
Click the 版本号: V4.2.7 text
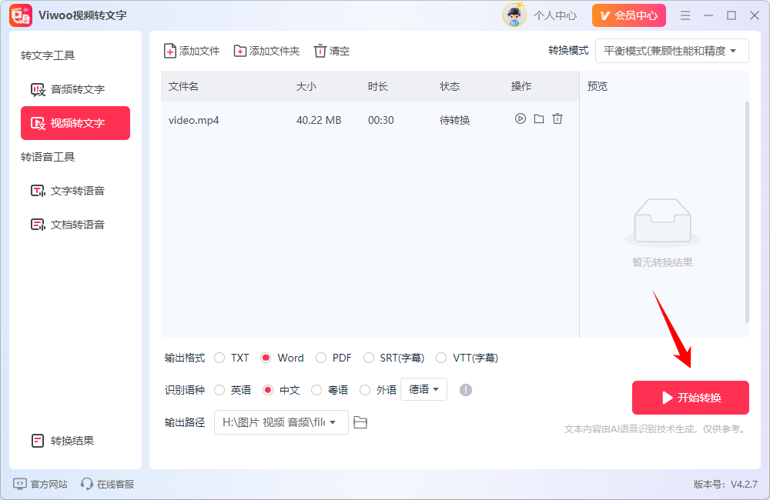click(725, 485)
